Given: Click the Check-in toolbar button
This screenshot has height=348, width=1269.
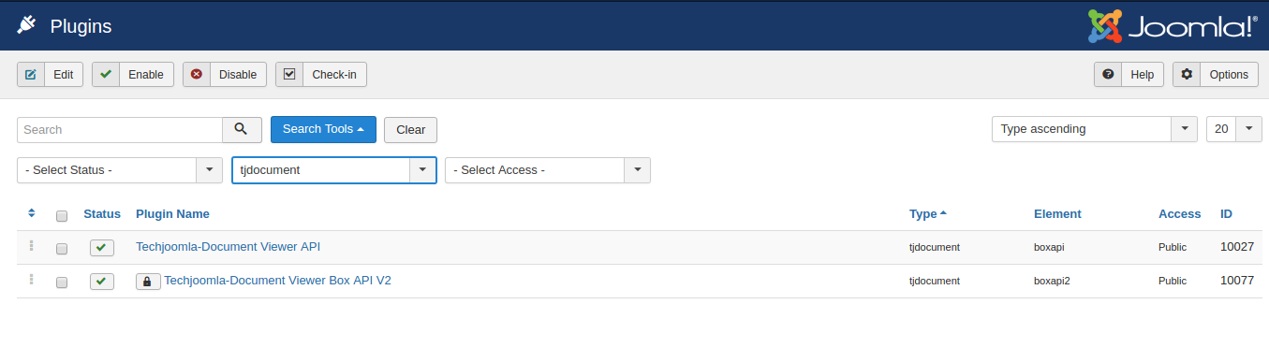Looking at the screenshot, I should point(321,75).
